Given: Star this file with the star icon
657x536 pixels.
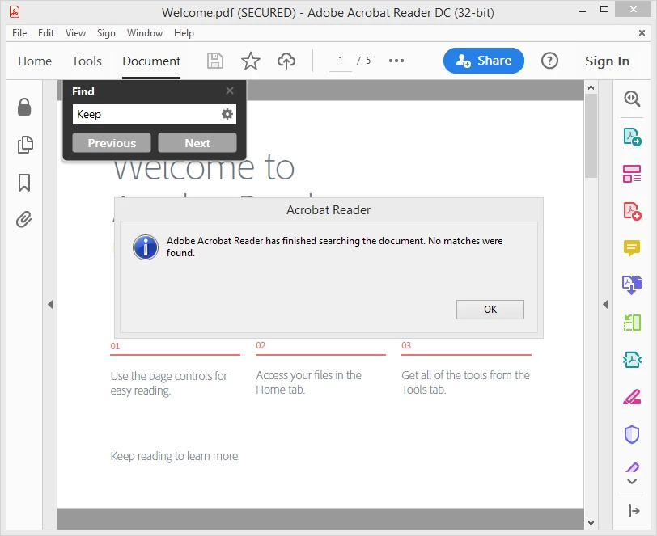Looking at the screenshot, I should 251,61.
